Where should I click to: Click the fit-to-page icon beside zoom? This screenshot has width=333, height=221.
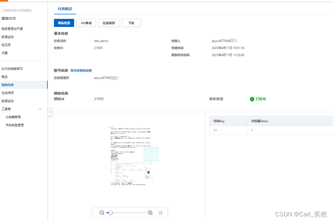click(161, 213)
